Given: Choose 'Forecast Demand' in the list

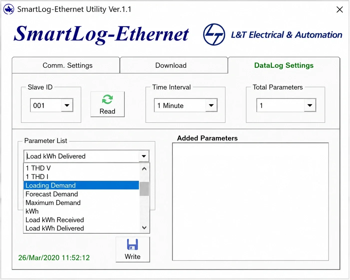Looking at the screenshot, I should point(81,194).
